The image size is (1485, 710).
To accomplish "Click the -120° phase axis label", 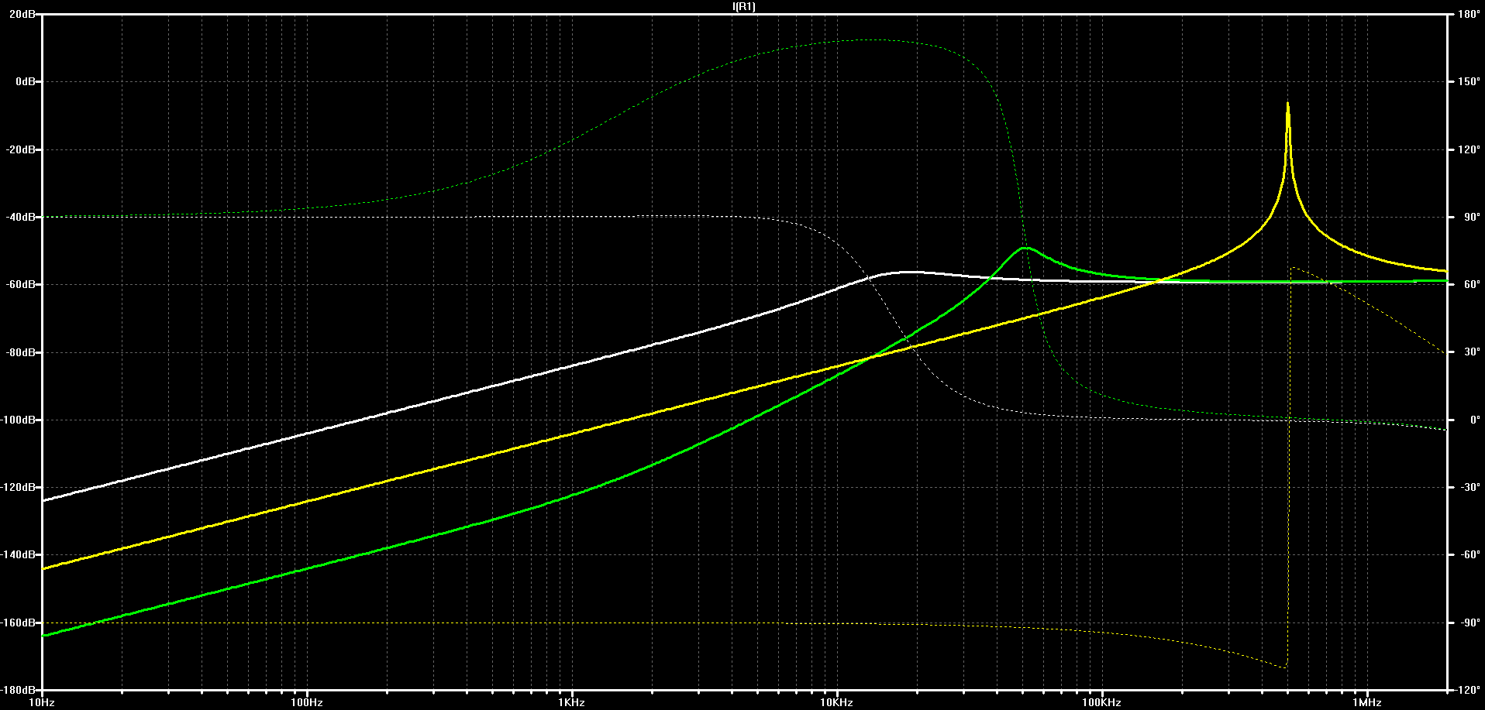I will pyautogui.click(x=1466, y=690).
